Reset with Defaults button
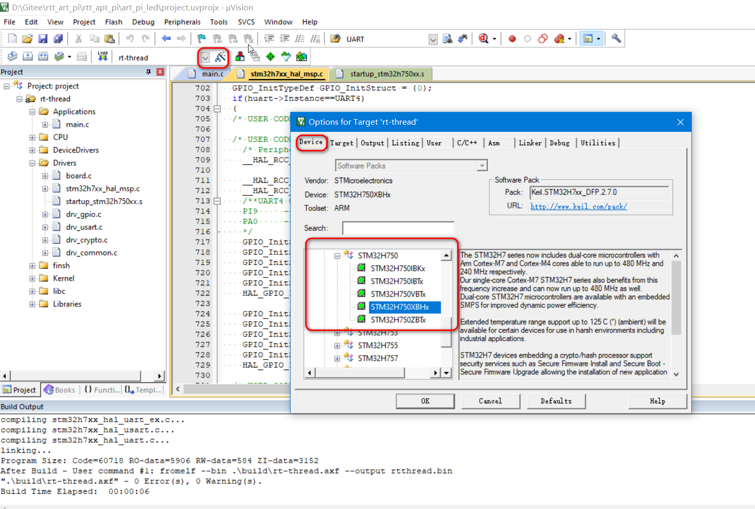This screenshot has width=755, height=509. (556, 401)
